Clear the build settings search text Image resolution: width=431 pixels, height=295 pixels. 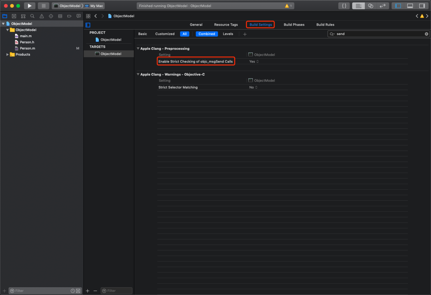tap(426, 34)
